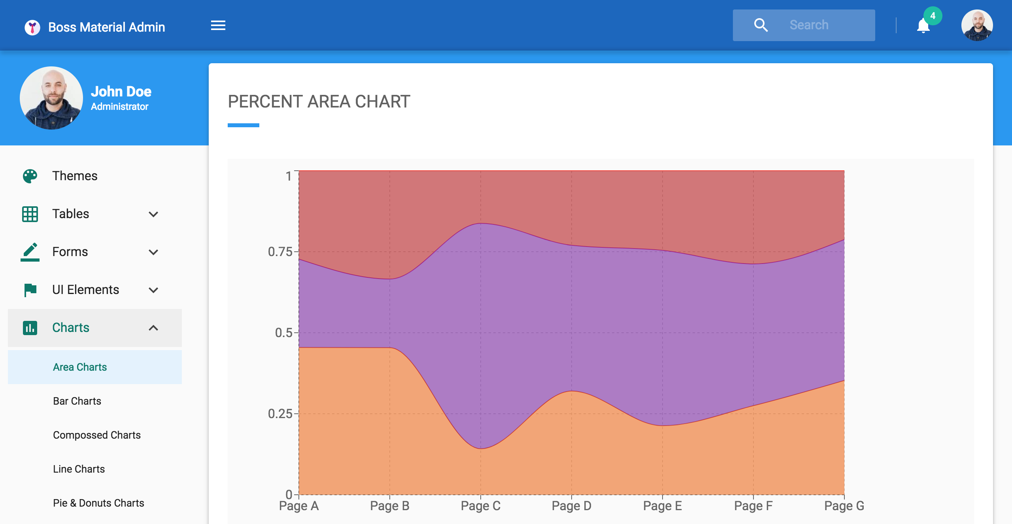
Task: Open the notifications bell icon
Action: pyautogui.click(x=923, y=26)
